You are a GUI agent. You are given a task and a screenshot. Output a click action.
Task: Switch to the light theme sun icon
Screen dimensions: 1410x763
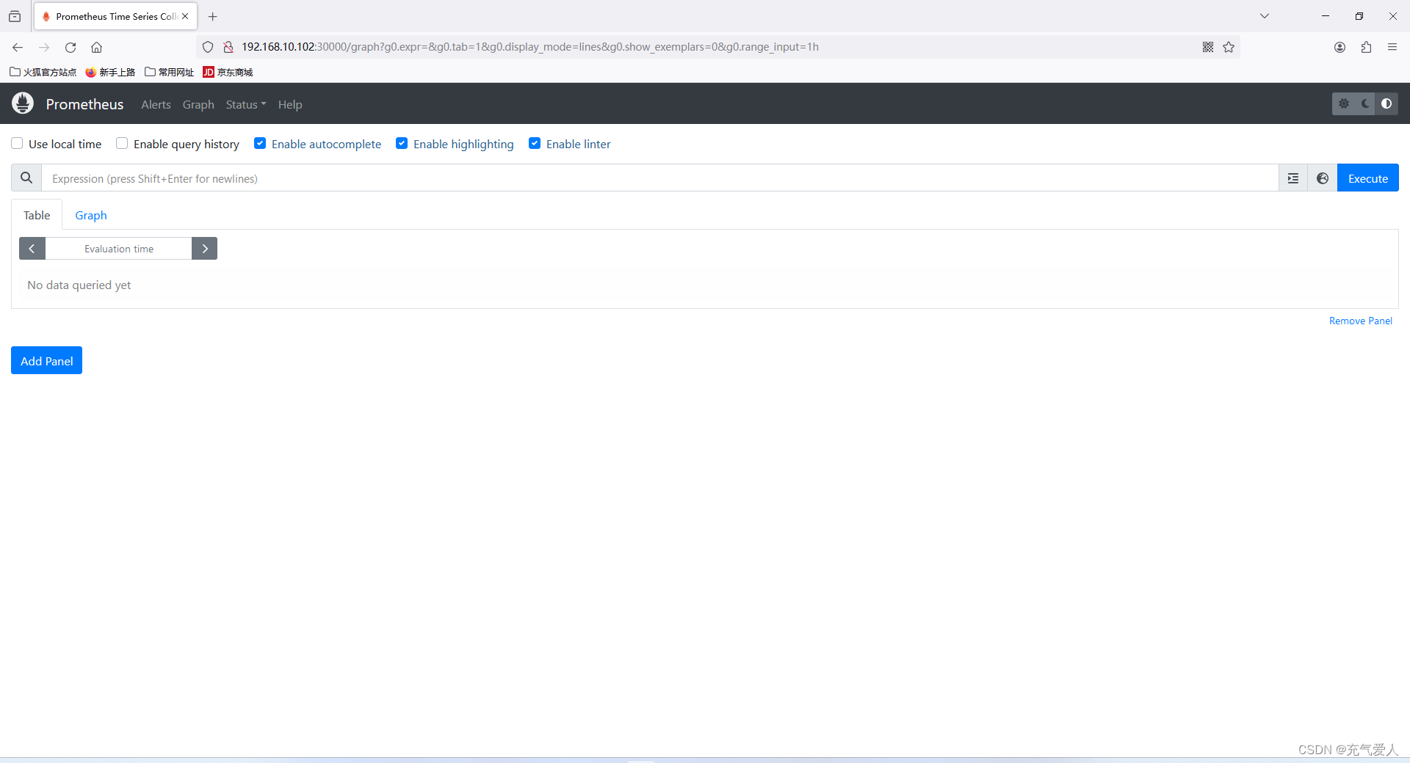(x=1344, y=104)
